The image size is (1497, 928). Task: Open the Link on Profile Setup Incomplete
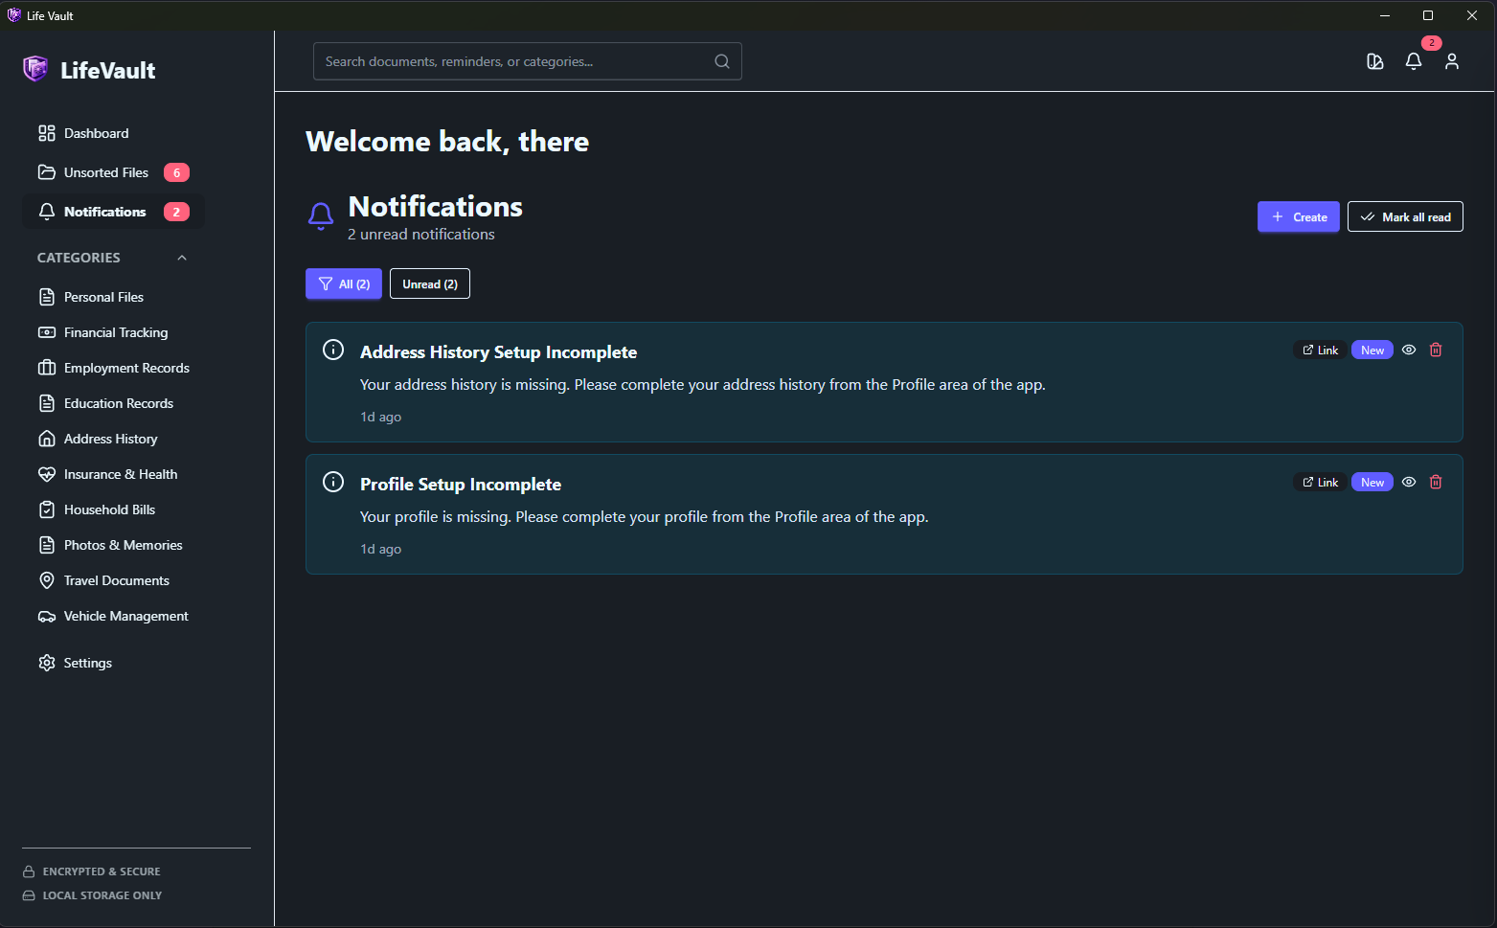coord(1319,482)
